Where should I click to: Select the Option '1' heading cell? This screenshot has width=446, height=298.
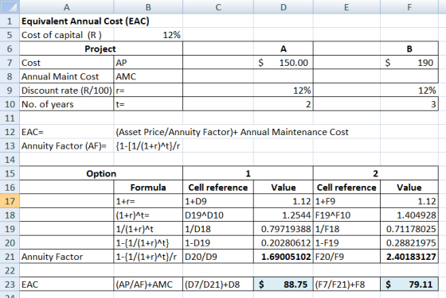click(248, 173)
